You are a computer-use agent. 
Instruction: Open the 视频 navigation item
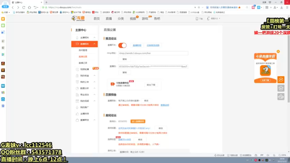click(x=133, y=19)
